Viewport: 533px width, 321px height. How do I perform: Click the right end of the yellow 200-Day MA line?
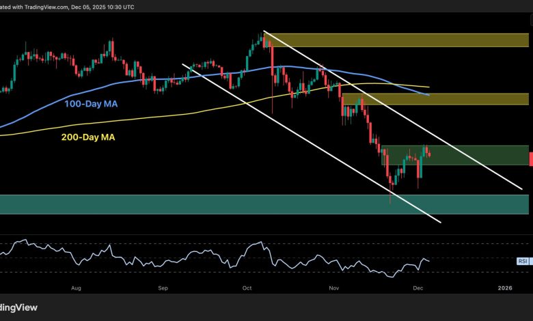coord(429,87)
